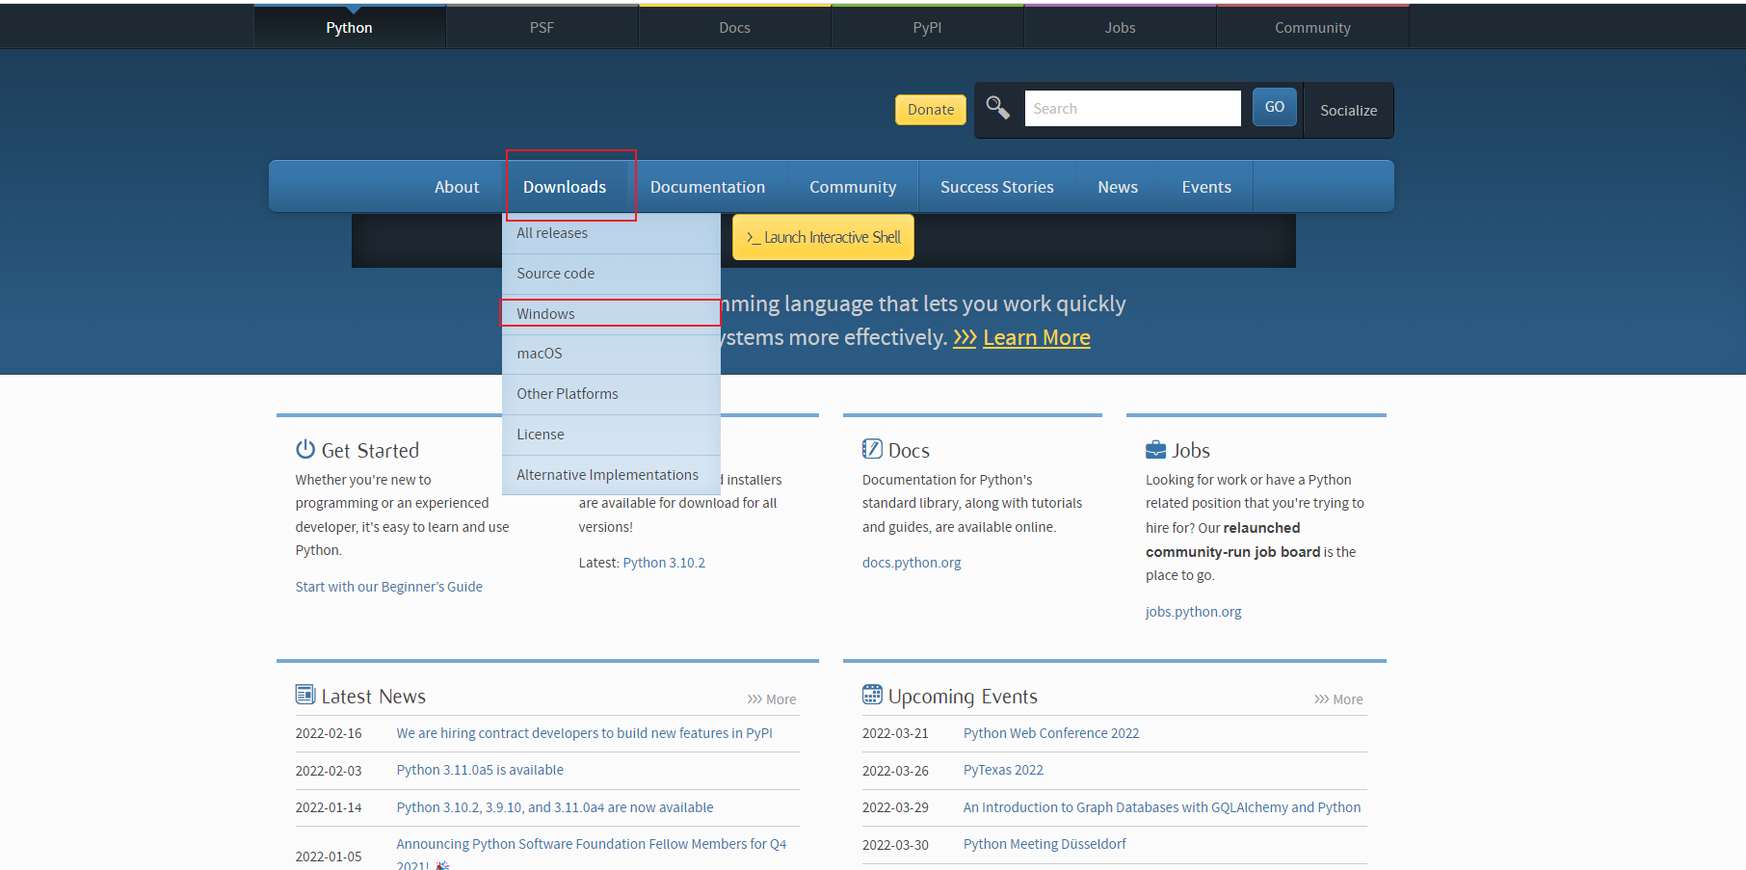Open the Downloads navigation menu
Viewport: 1746px width, 870px height.
click(x=565, y=187)
